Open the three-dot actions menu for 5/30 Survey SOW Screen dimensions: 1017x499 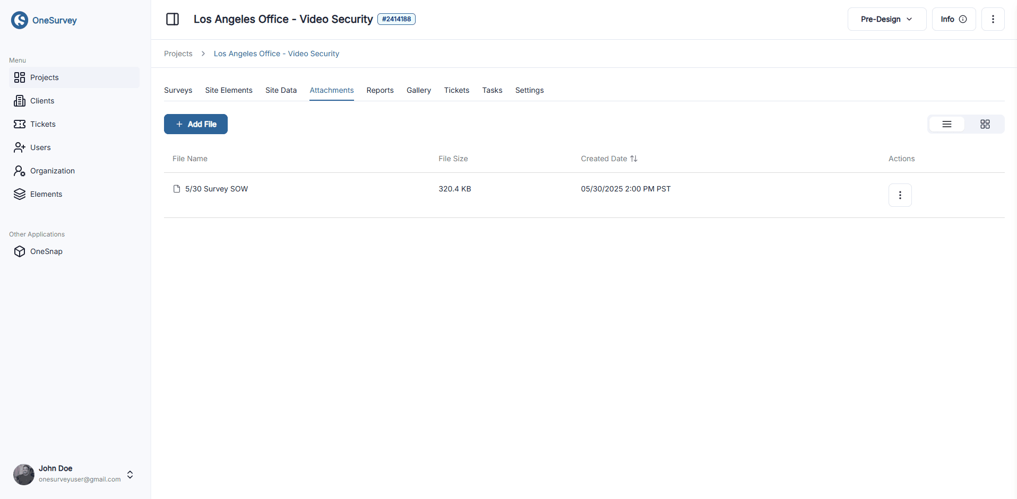click(x=900, y=195)
